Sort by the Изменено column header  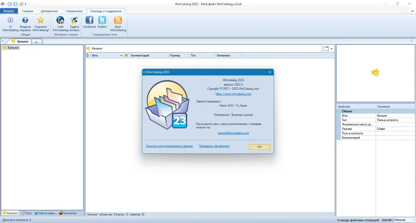click(228, 55)
